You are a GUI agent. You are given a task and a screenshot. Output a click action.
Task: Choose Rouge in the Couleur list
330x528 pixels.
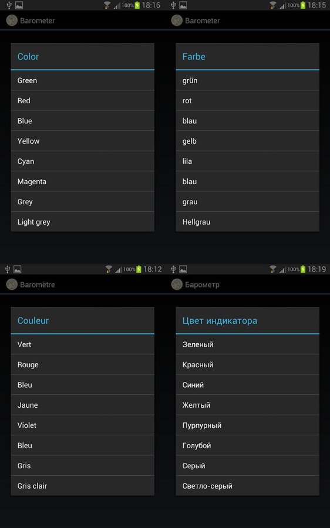83,365
